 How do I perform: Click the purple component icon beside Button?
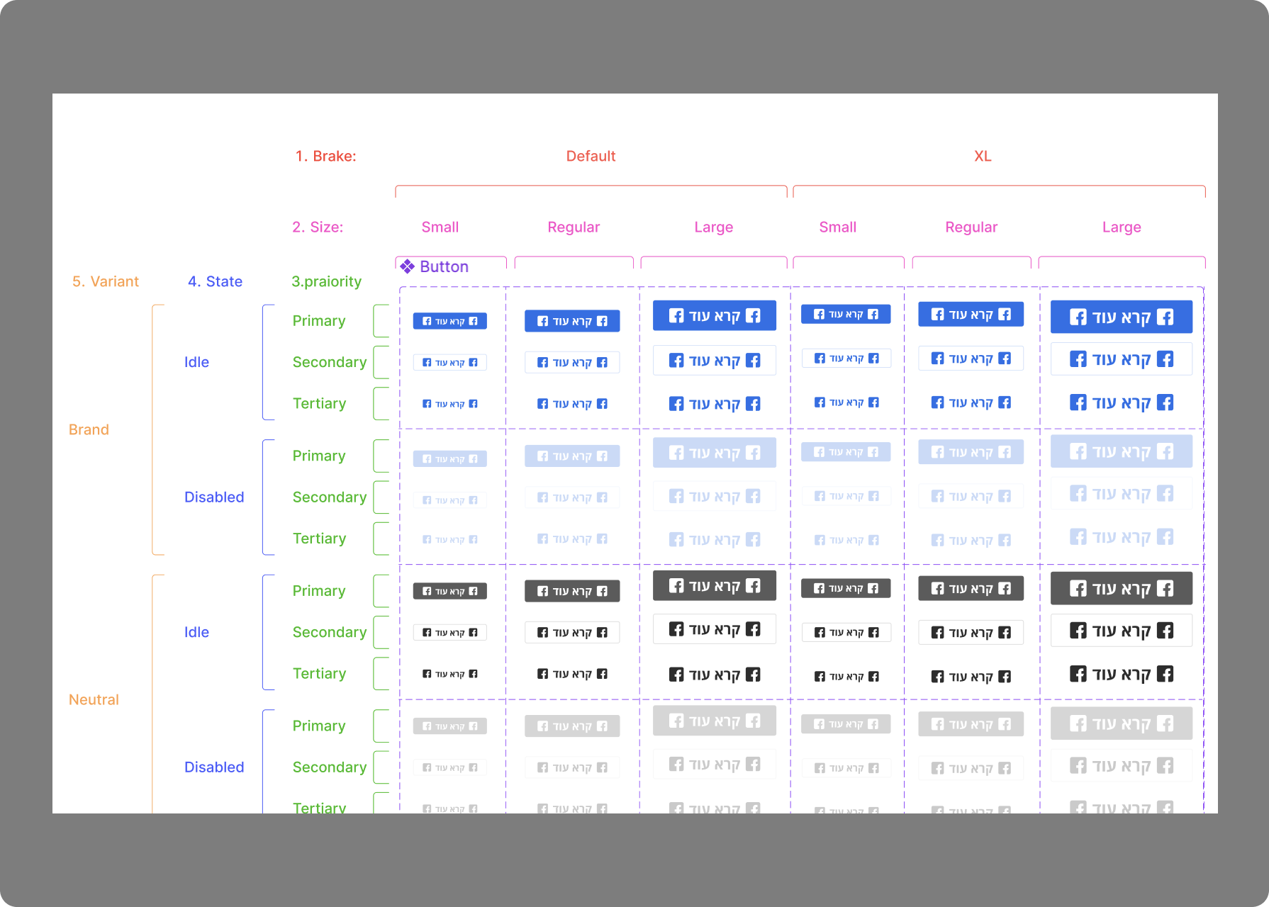(x=408, y=266)
